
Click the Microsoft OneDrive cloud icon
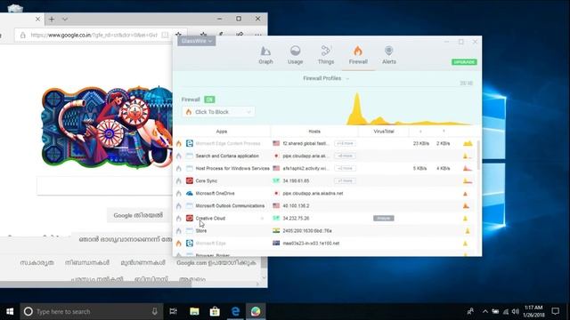190,194
